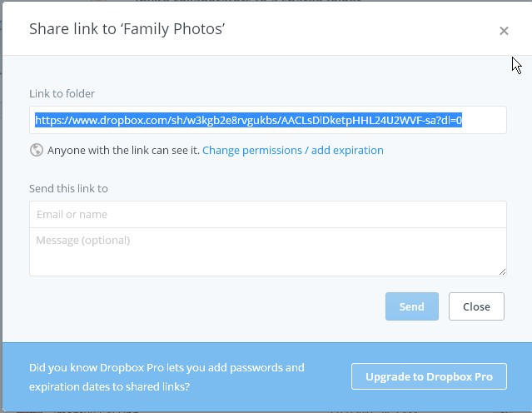The height and width of the screenshot is (413, 532).
Task: Click the 'Link to folder' label
Action: click(62, 94)
